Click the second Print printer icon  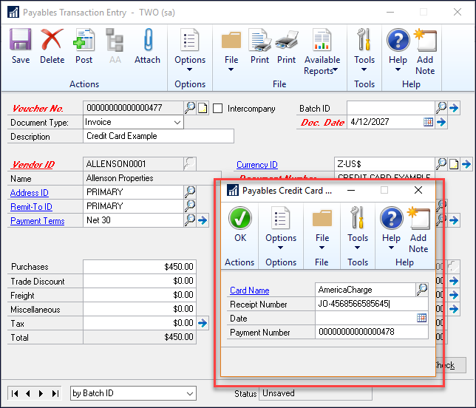coord(286,46)
